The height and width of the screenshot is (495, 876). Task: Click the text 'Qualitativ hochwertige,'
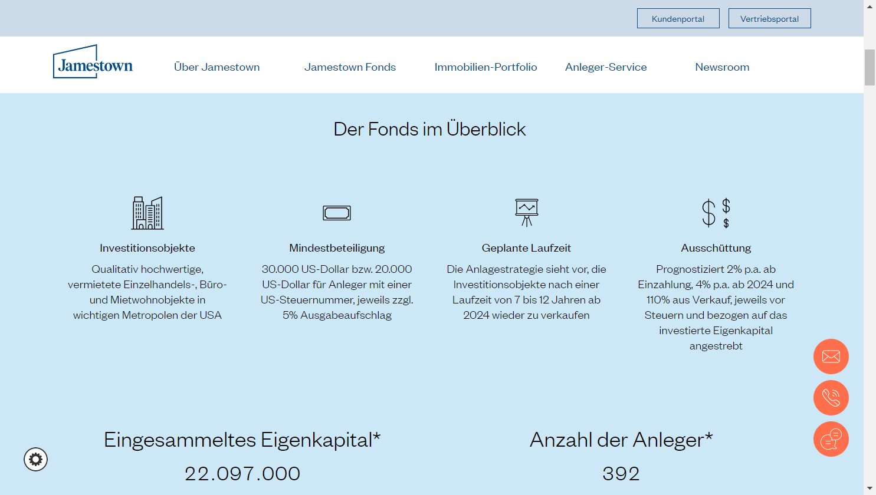click(147, 269)
